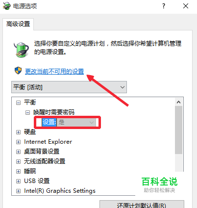The image size is (197, 208).
Task: Collapse the 平衡 tree node
Action: pyautogui.click(x=18, y=103)
